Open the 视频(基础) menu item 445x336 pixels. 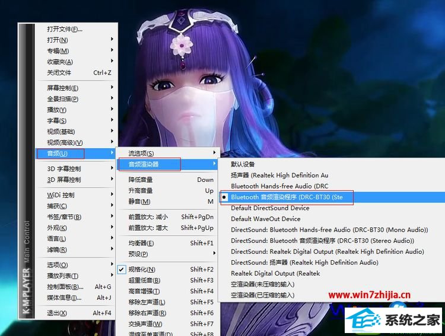click(76, 132)
